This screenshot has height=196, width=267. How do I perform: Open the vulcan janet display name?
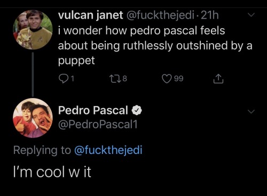(x=90, y=15)
